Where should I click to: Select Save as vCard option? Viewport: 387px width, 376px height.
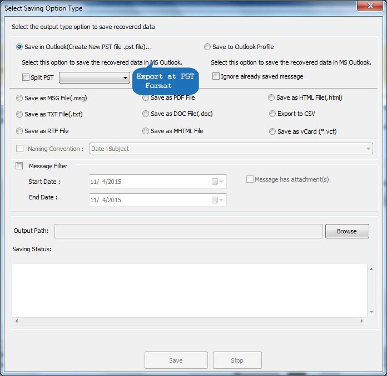(x=272, y=132)
